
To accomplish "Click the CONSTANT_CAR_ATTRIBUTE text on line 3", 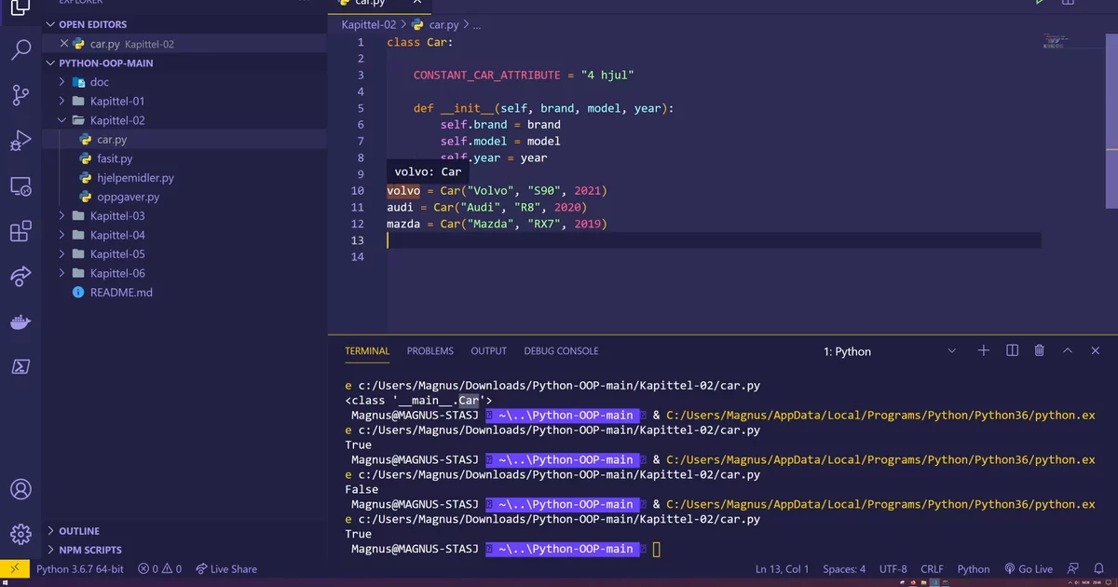I will pyautogui.click(x=487, y=75).
